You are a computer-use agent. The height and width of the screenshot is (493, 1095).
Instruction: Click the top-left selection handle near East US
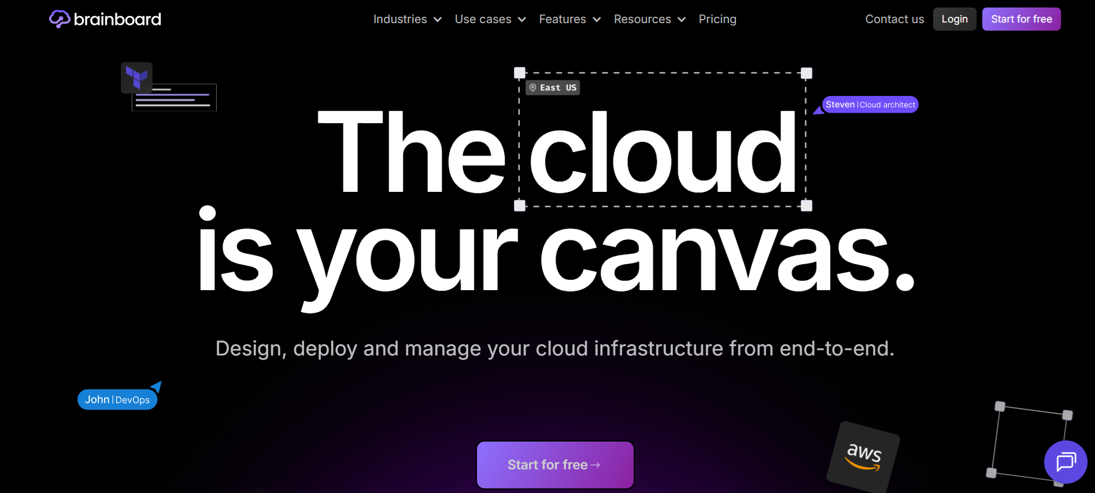coord(520,73)
